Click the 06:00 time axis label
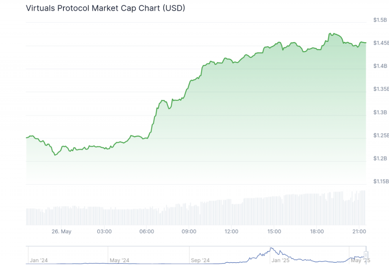The width and height of the screenshot is (389, 275). (147, 231)
